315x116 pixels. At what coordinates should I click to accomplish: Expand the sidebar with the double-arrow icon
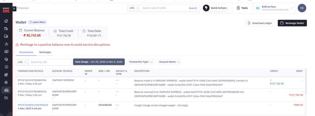click(x=14, y=8)
